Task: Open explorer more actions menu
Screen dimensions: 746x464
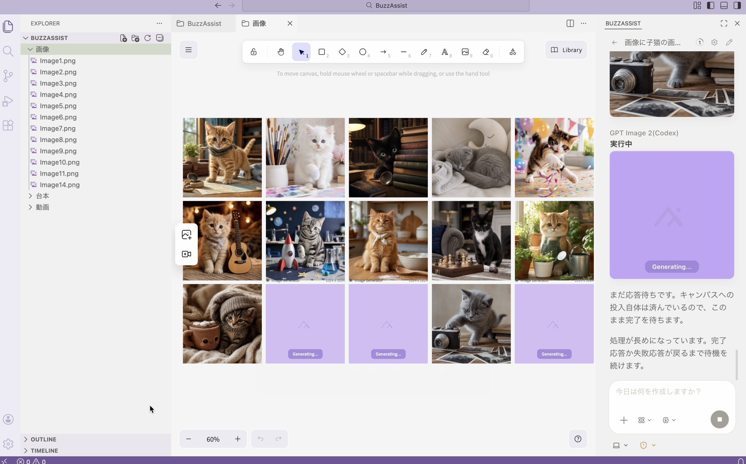Action: pos(159,23)
